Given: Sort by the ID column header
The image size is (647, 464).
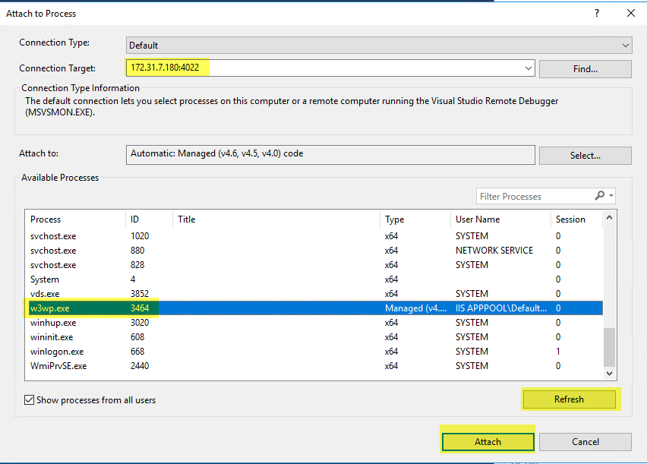Looking at the screenshot, I should pyautogui.click(x=135, y=219).
